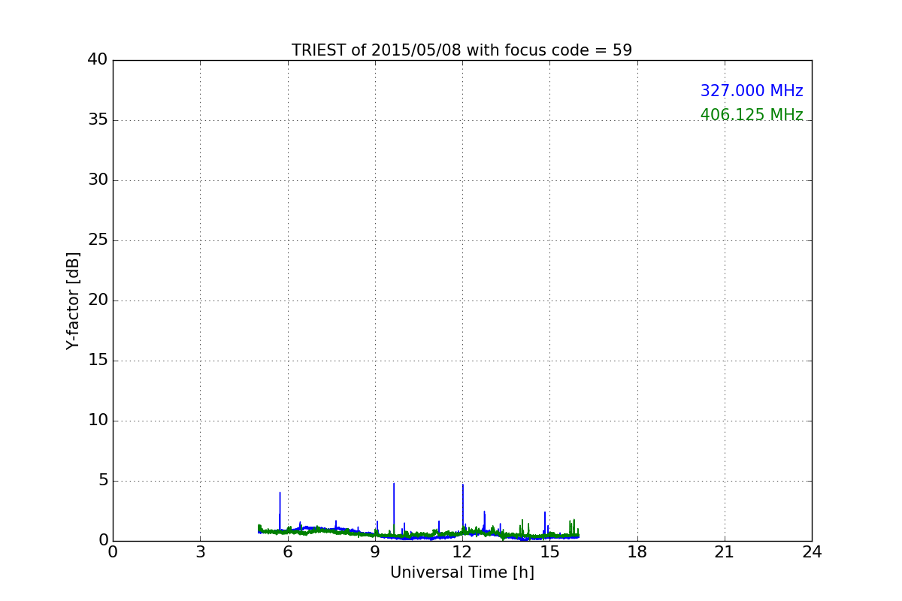Click the plot title 'TRIEST of 2015/05/08'

[462, 50]
